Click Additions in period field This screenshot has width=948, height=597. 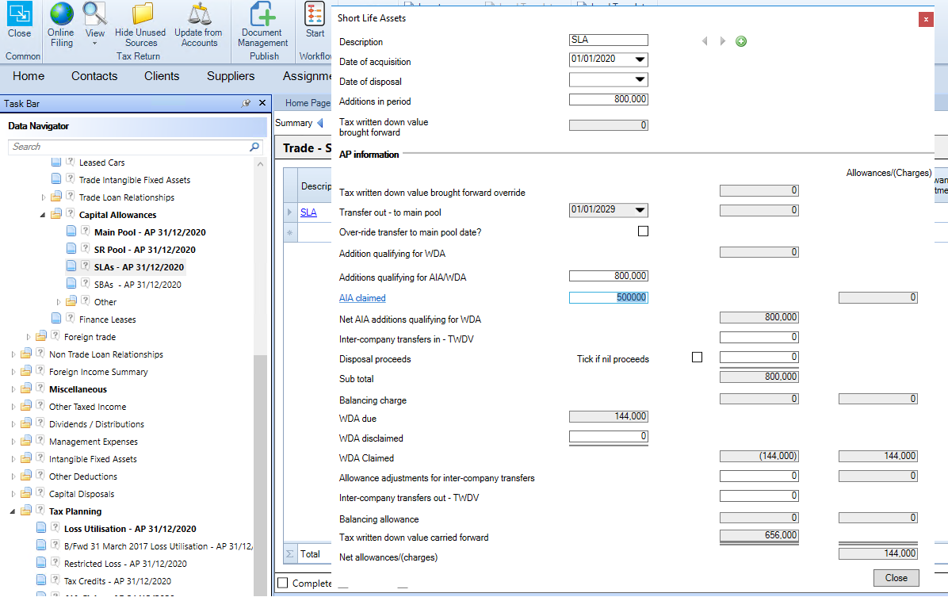click(608, 99)
